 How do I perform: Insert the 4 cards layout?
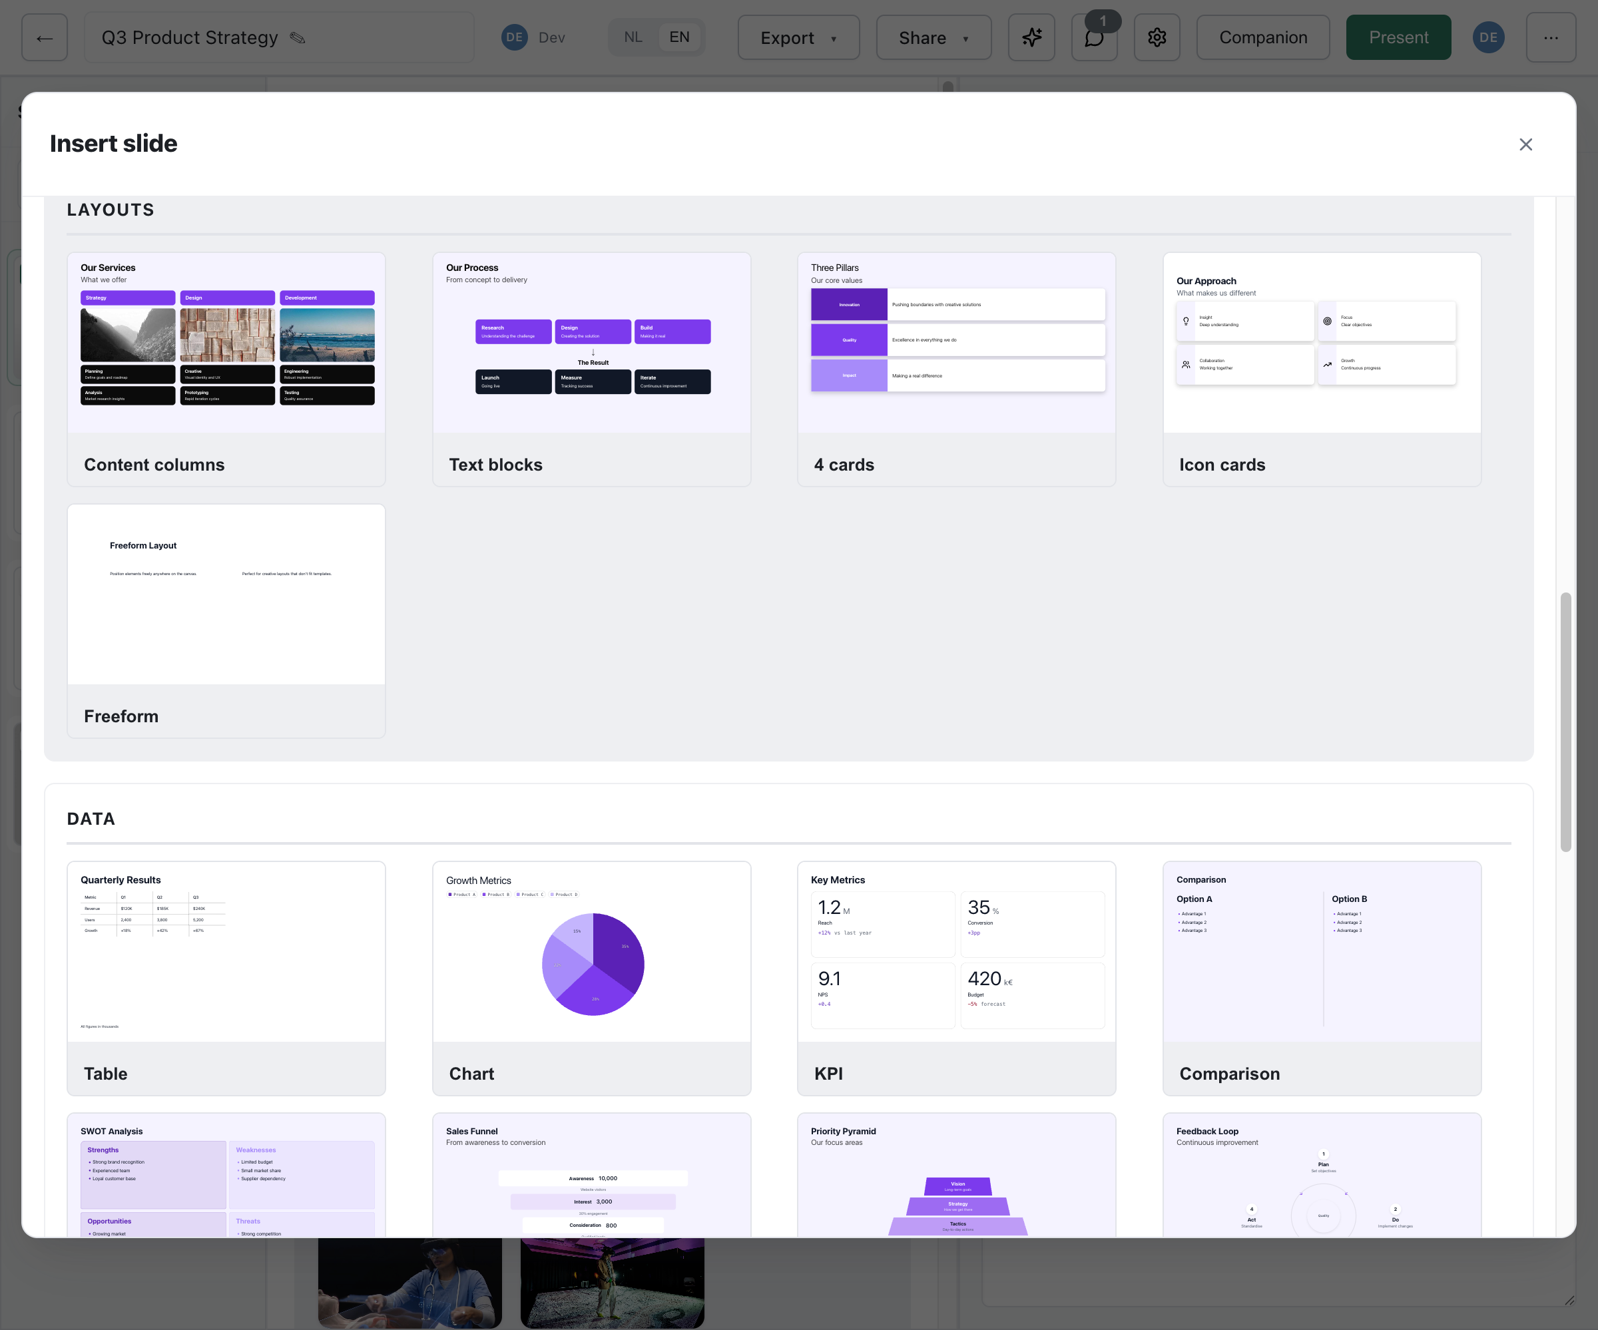[x=957, y=370]
